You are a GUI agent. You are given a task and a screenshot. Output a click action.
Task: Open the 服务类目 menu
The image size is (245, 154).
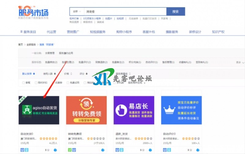coord(28,32)
